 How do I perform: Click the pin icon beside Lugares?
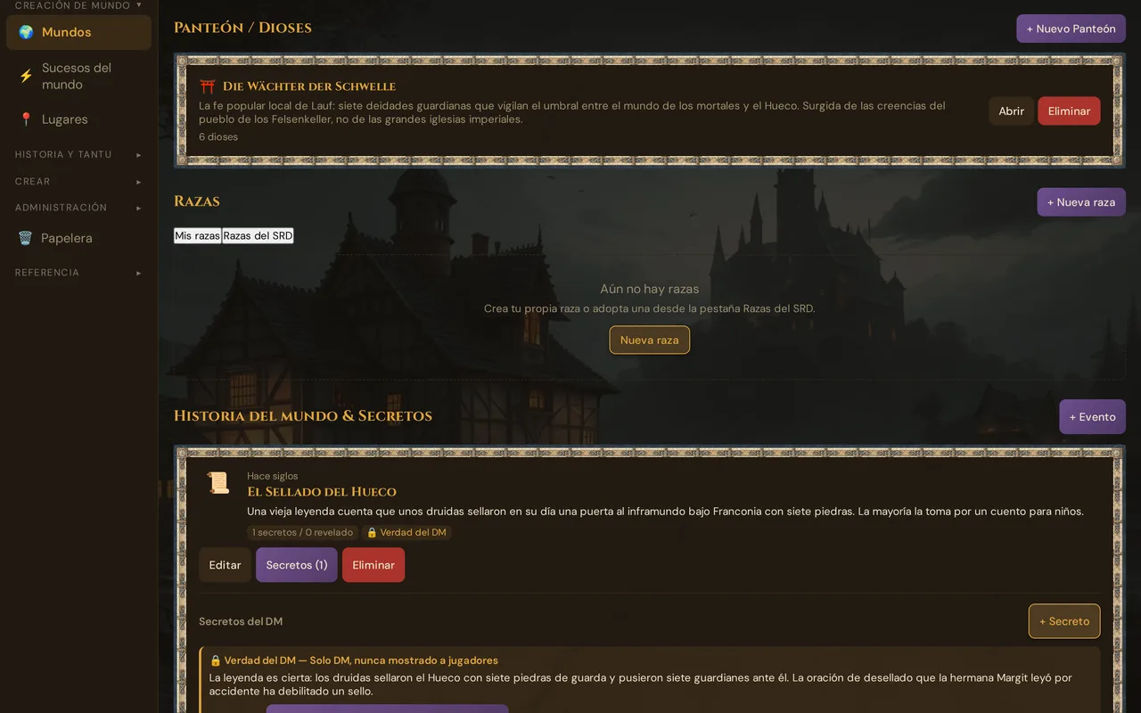point(26,119)
